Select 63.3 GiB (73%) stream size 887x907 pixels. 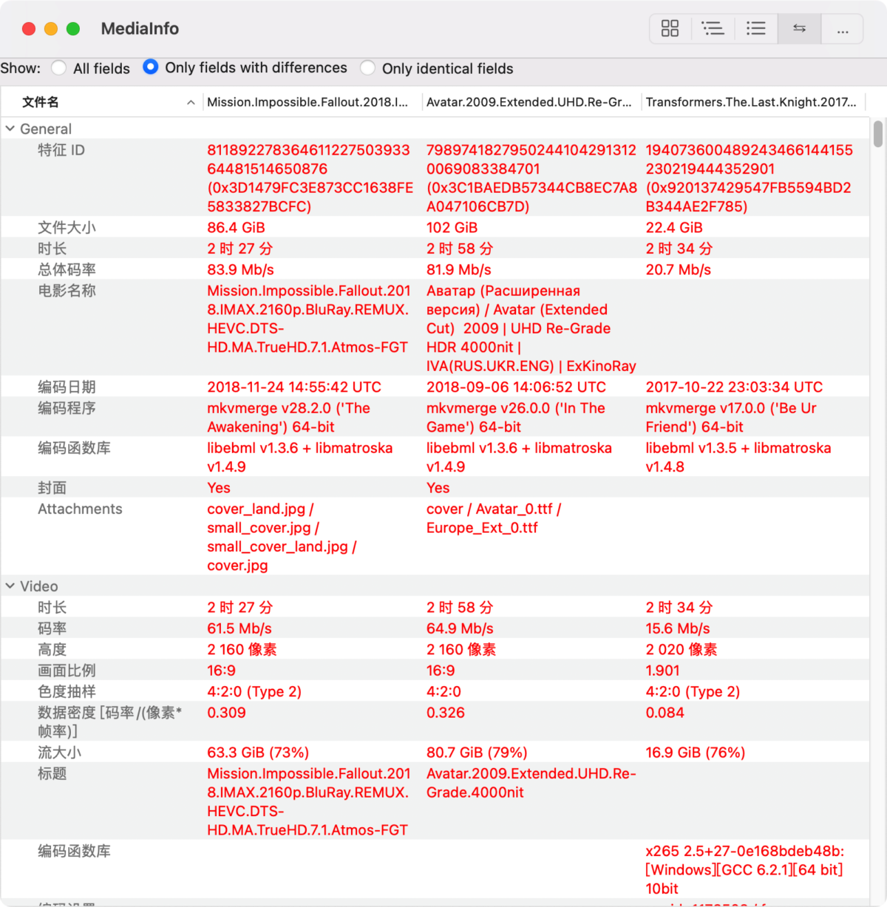[258, 753]
